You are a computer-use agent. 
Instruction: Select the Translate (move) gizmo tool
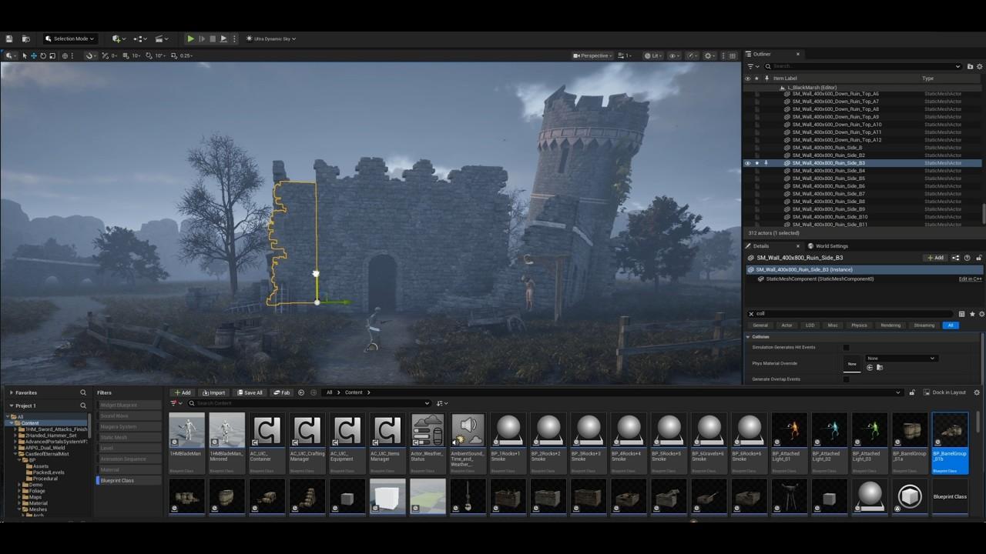click(34, 55)
